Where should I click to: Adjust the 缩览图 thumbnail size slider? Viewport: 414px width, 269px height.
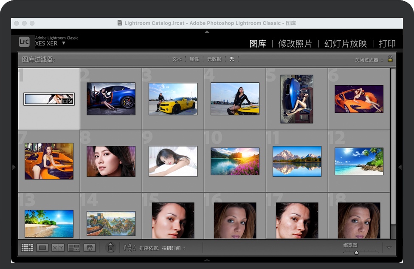[356, 252]
